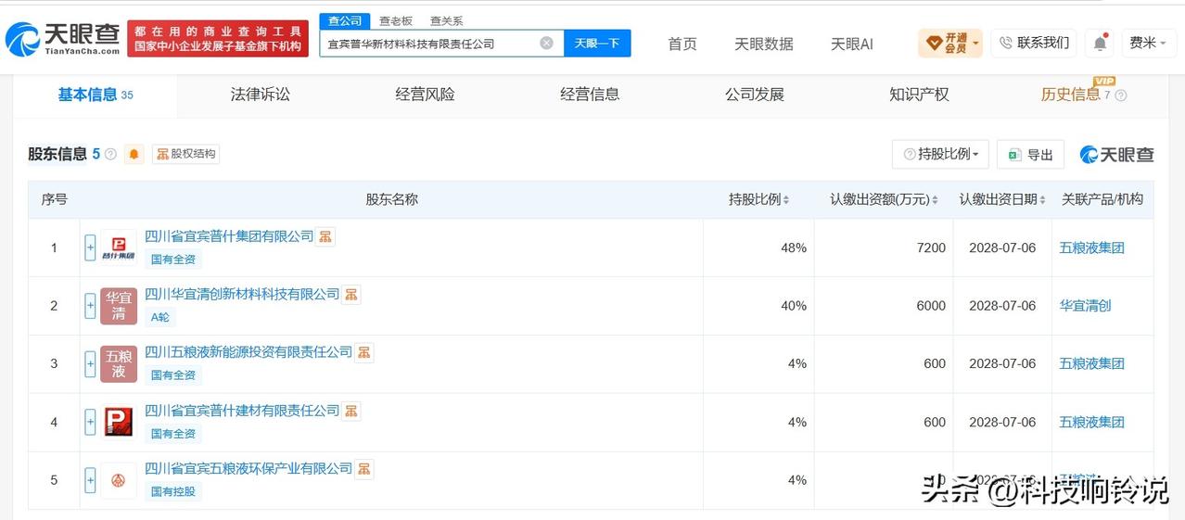Select 查老板 search mode tab

point(396,20)
